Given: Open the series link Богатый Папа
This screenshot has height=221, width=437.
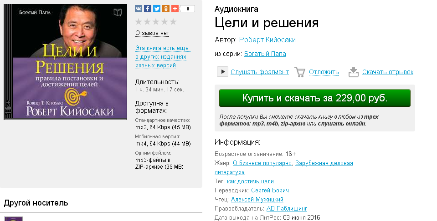Looking at the screenshot, I should 265,54.
